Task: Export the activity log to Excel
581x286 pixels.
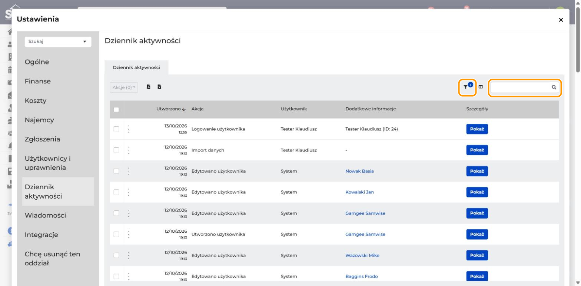Action: point(159,87)
